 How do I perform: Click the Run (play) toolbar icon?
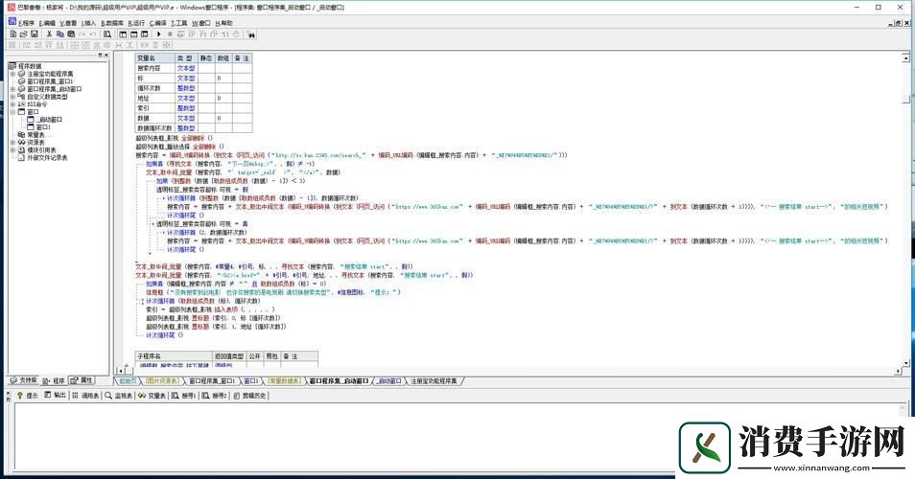(158, 34)
